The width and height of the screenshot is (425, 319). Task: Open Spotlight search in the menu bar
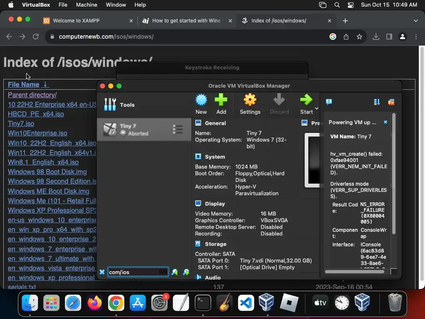pos(337,5)
